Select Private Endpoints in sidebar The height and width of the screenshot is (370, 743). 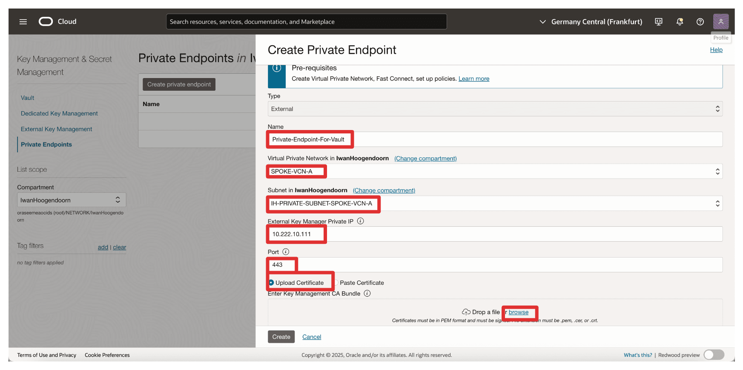46,145
